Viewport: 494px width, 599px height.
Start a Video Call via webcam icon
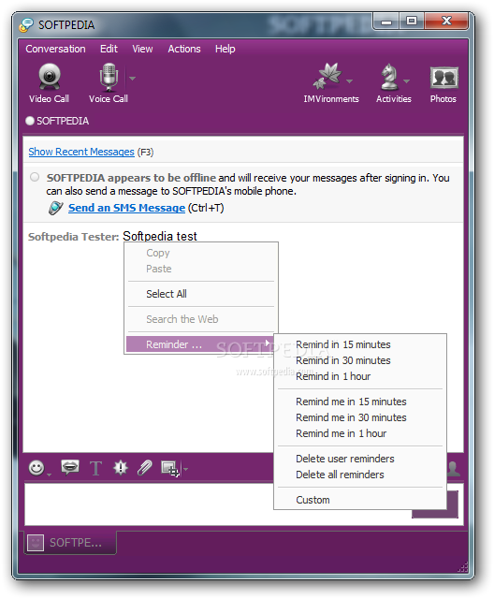point(50,77)
